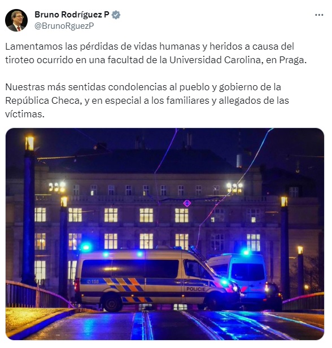Click the Bruno Rodríguez P display name

click(72, 15)
